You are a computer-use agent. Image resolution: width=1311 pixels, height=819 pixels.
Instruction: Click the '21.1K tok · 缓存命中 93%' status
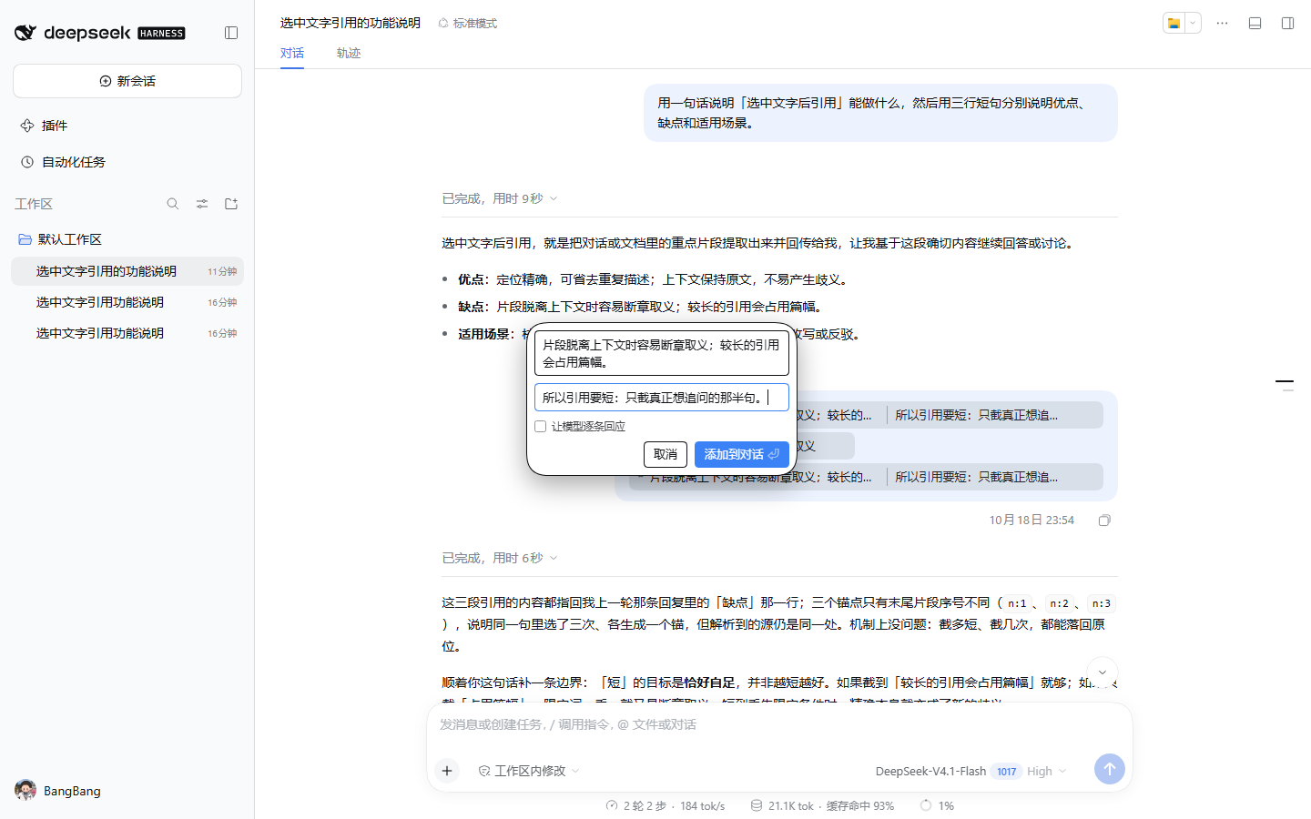pyautogui.click(x=822, y=805)
